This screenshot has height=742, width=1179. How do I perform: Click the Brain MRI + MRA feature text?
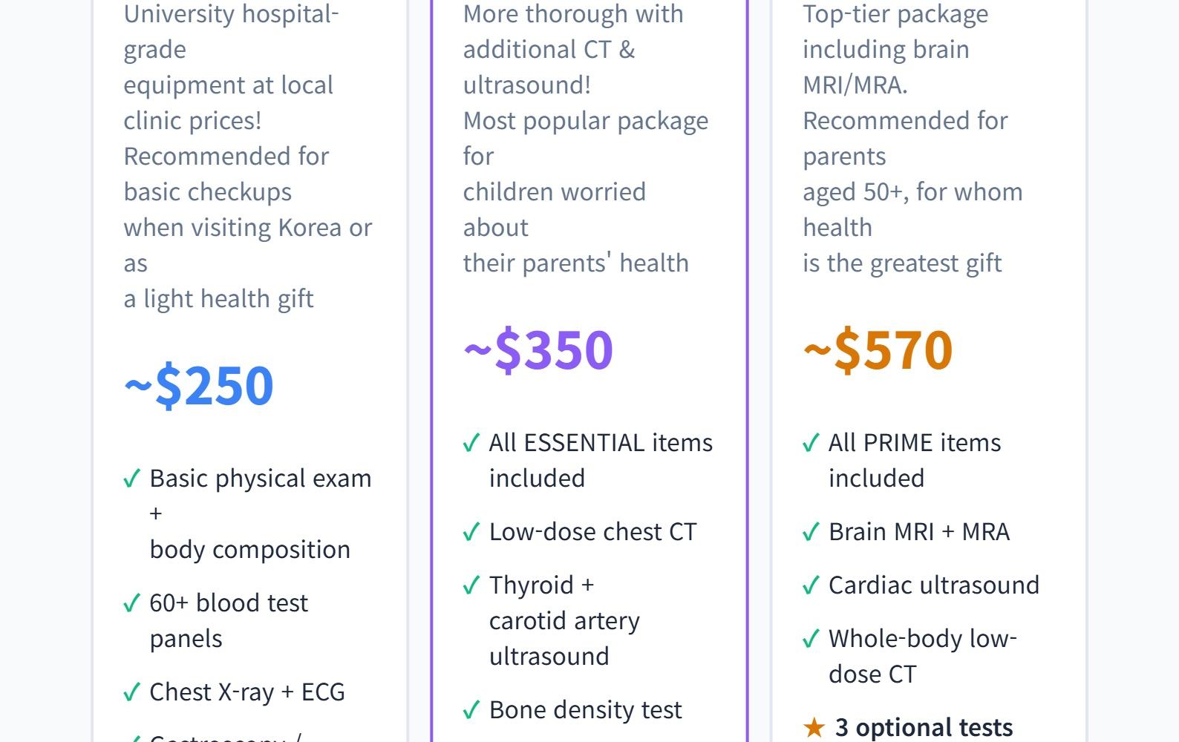pyautogui.click(x=919, y=532)
